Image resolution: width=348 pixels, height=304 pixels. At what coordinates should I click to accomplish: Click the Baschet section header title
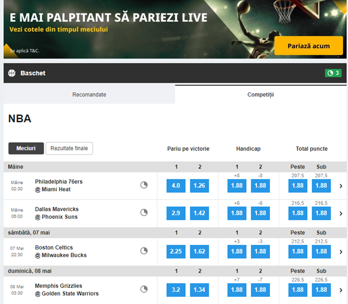pyautogui.click(x=33, y=73)
